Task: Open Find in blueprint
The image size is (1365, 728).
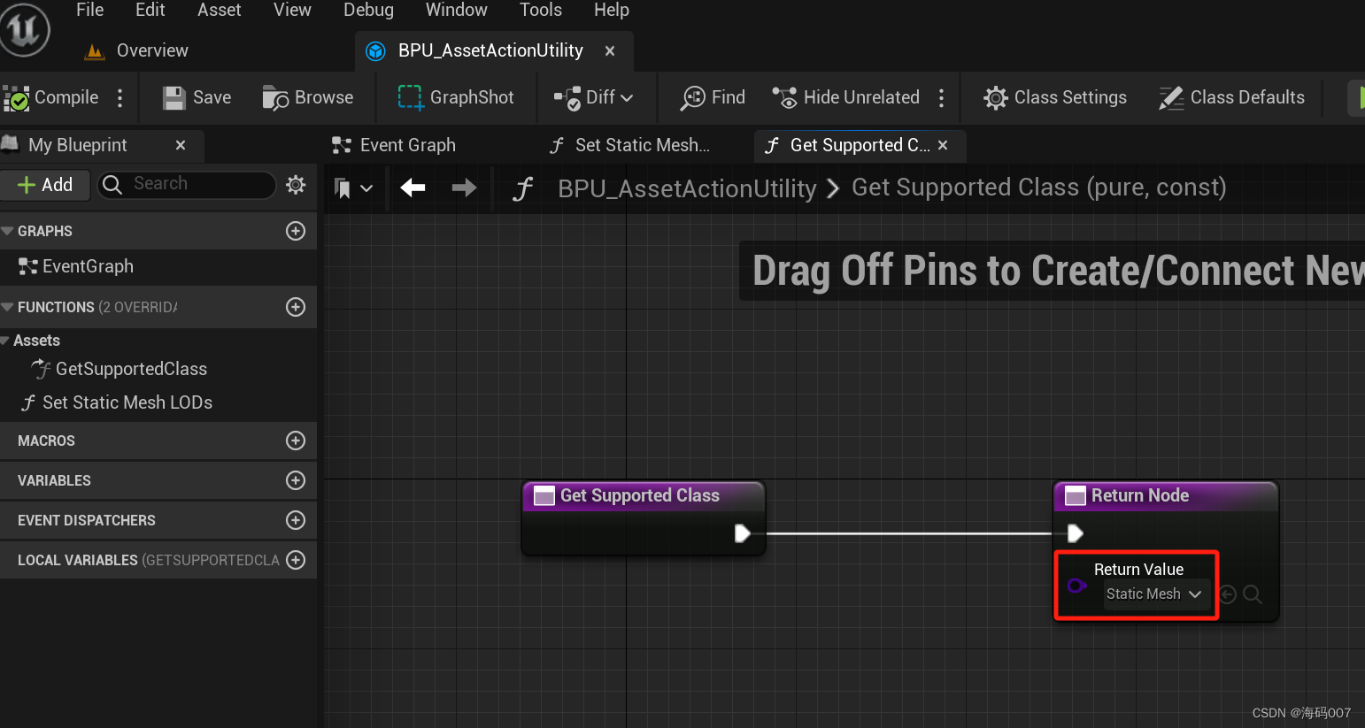Action: [x=713, y=97]
